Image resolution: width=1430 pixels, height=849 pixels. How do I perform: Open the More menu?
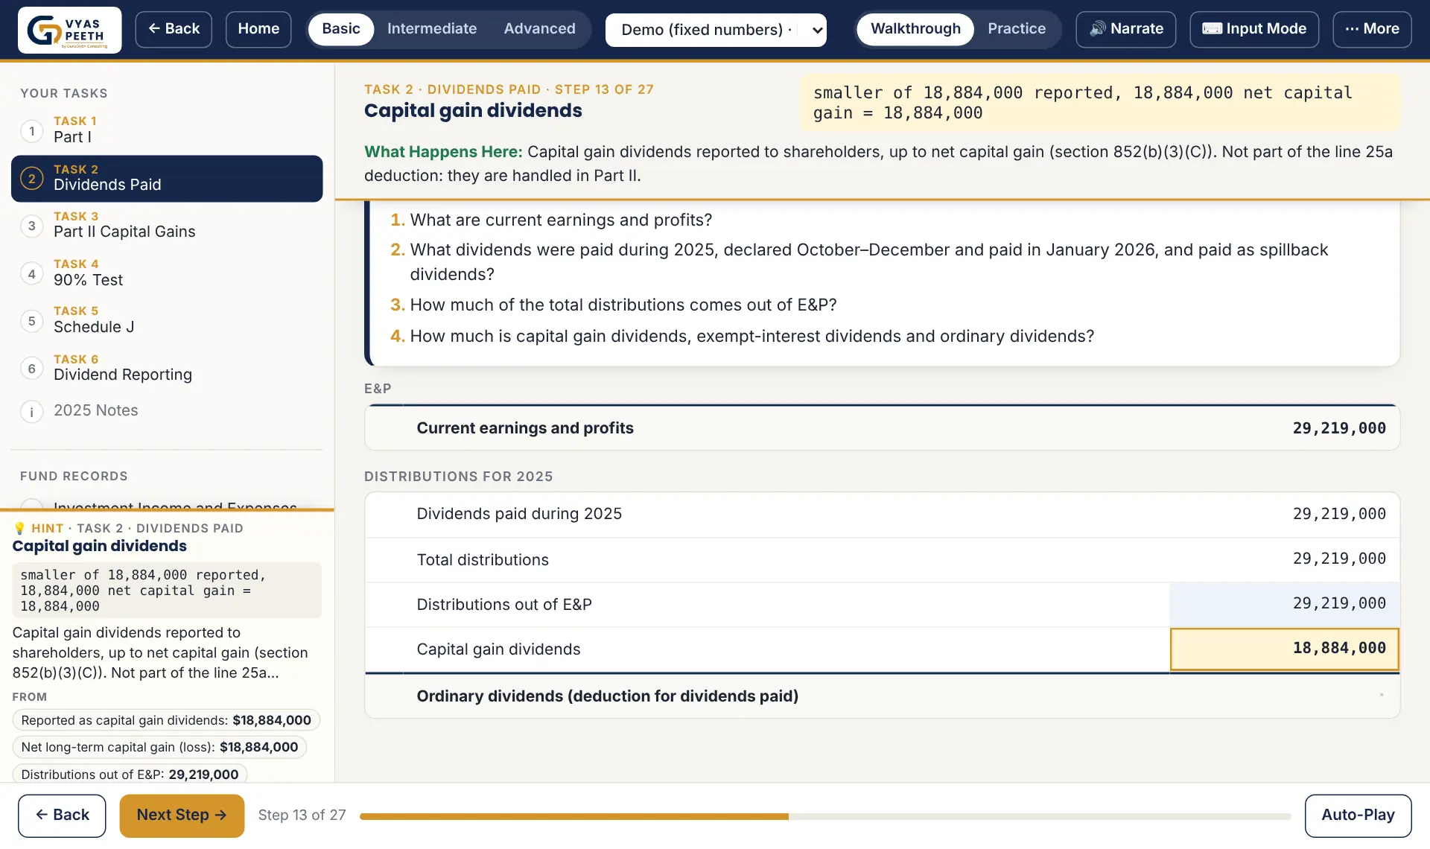[1372, 29]
